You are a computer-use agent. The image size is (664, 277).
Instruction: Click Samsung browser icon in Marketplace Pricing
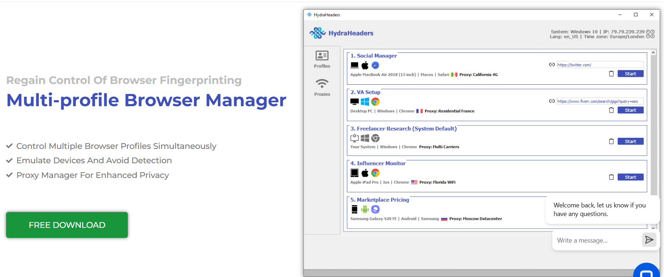(375, 209)
